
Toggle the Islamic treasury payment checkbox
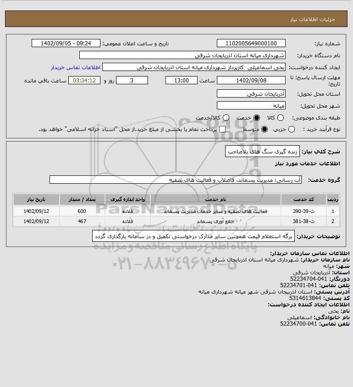tap(222, 129)
